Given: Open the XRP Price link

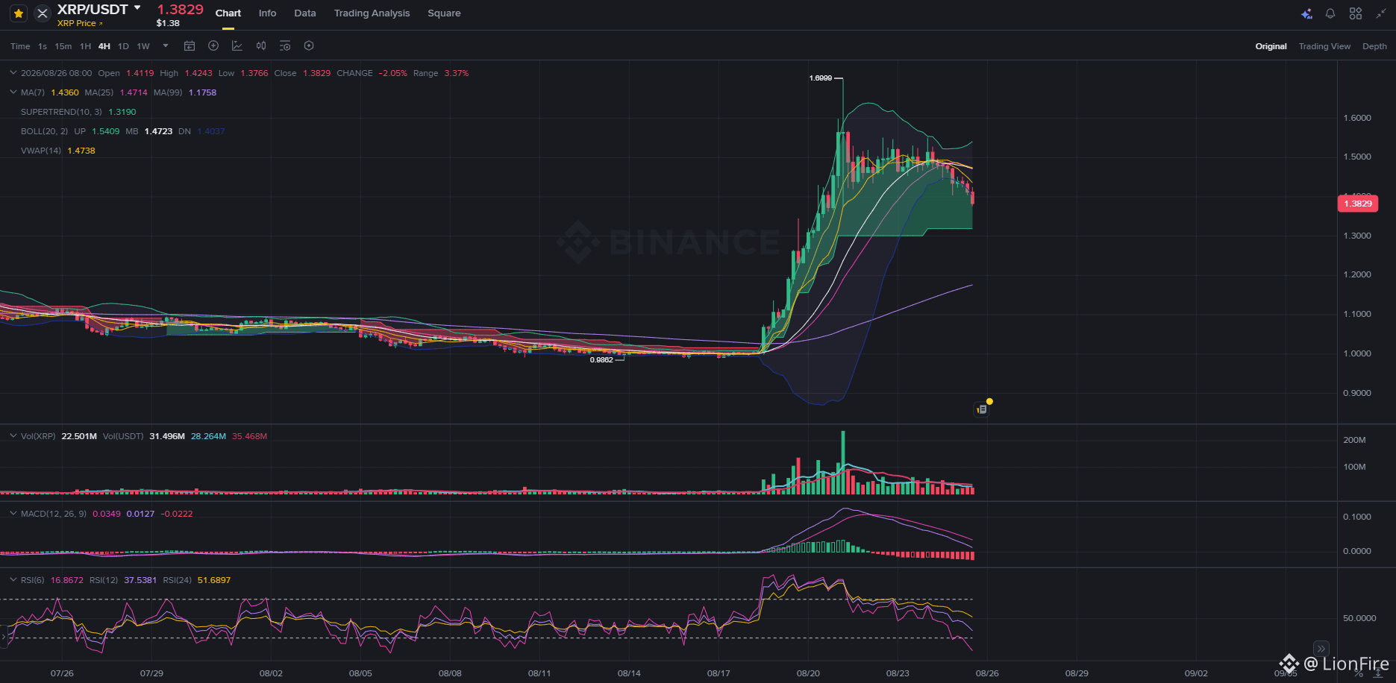Looking at the screenshot, I should click(x=80, y=23).
